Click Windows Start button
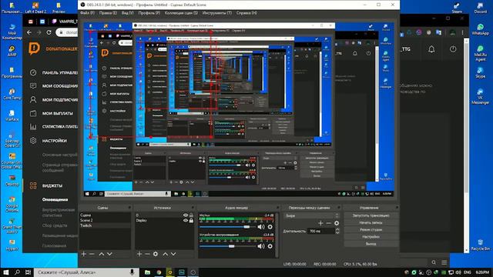 point(5,272)
